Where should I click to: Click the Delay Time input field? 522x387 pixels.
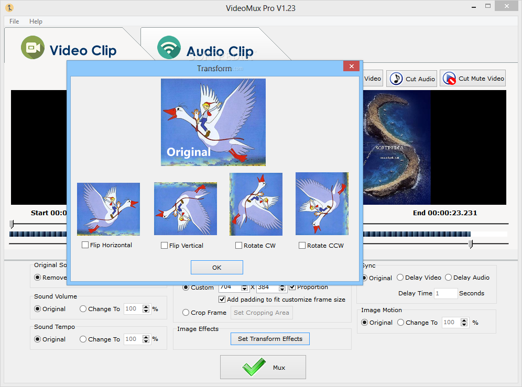tap(445, 293)
